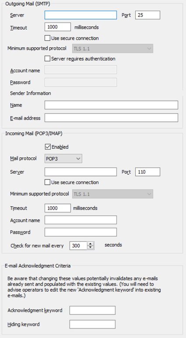Open outgoing Minimum supported protocol dropdown
186x338 pixels.
(112, 49)
